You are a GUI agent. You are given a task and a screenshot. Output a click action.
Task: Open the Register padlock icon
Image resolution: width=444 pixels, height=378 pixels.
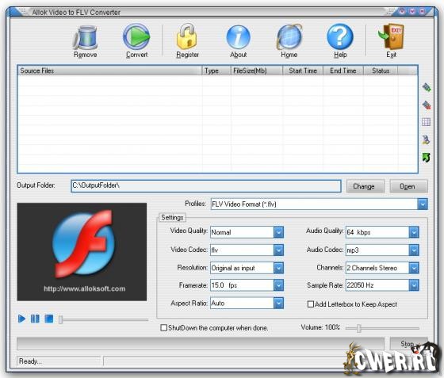(187, 37)
